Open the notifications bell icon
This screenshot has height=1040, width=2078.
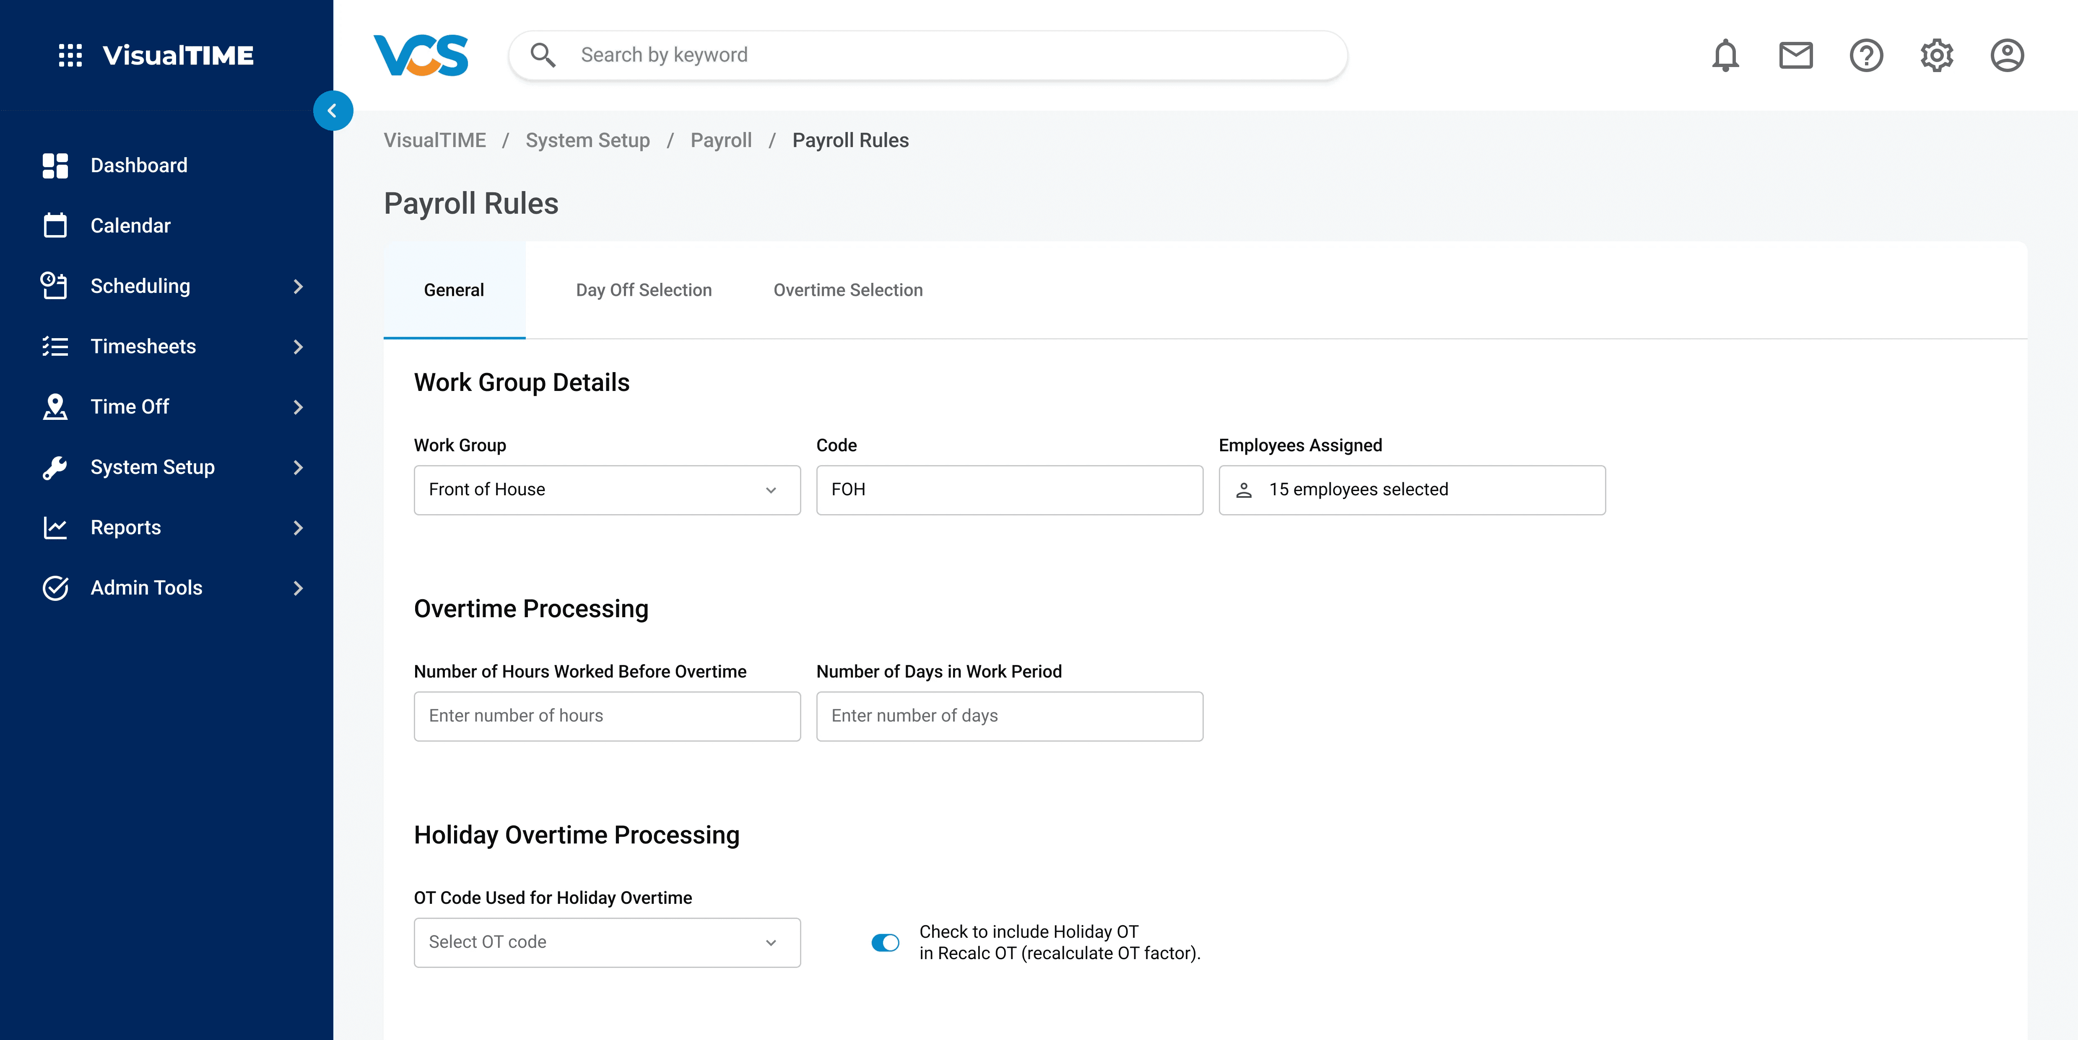tap(1725, 56)
